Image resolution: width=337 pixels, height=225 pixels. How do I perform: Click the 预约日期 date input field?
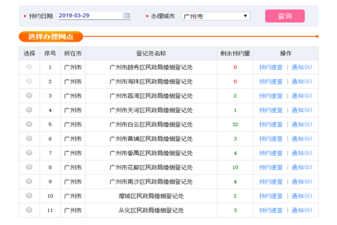(90, 16)
